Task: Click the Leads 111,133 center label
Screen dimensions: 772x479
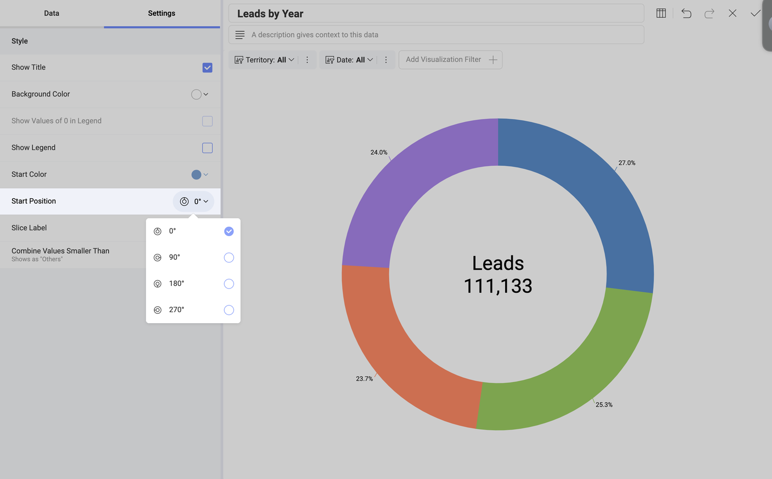Action: coord(498,274)
